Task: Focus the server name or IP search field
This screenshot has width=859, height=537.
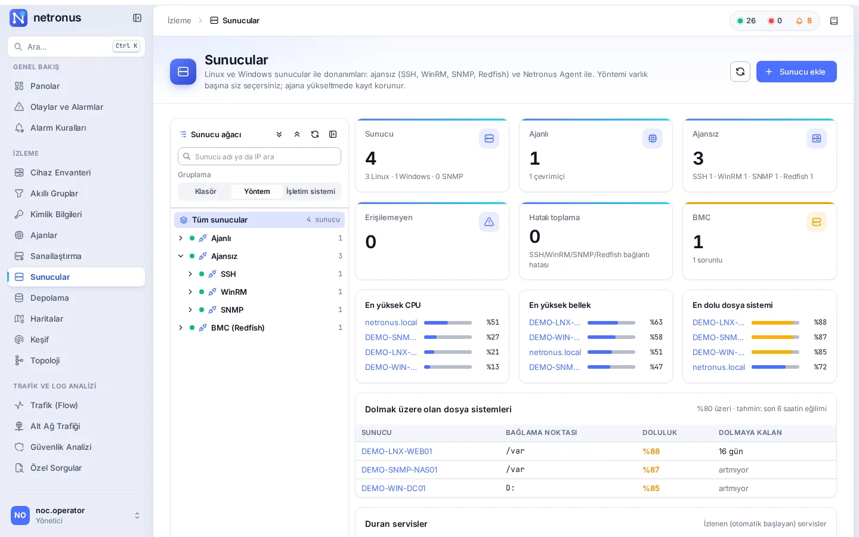Action: [x=259, y=156]
